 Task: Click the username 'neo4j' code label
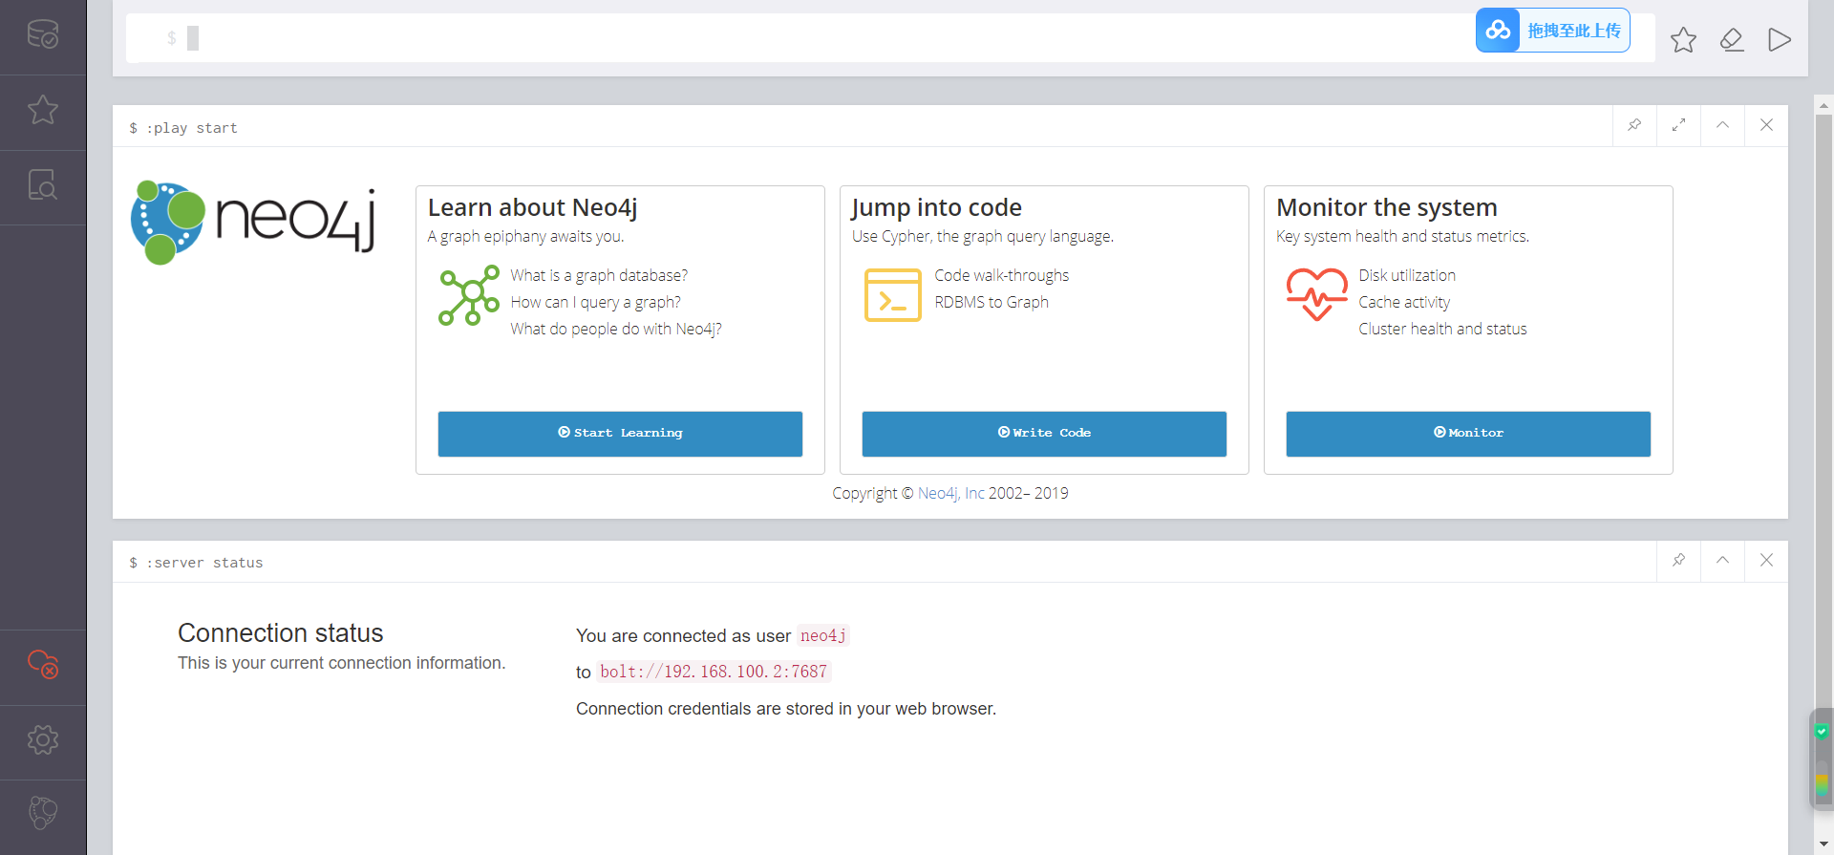823,635
